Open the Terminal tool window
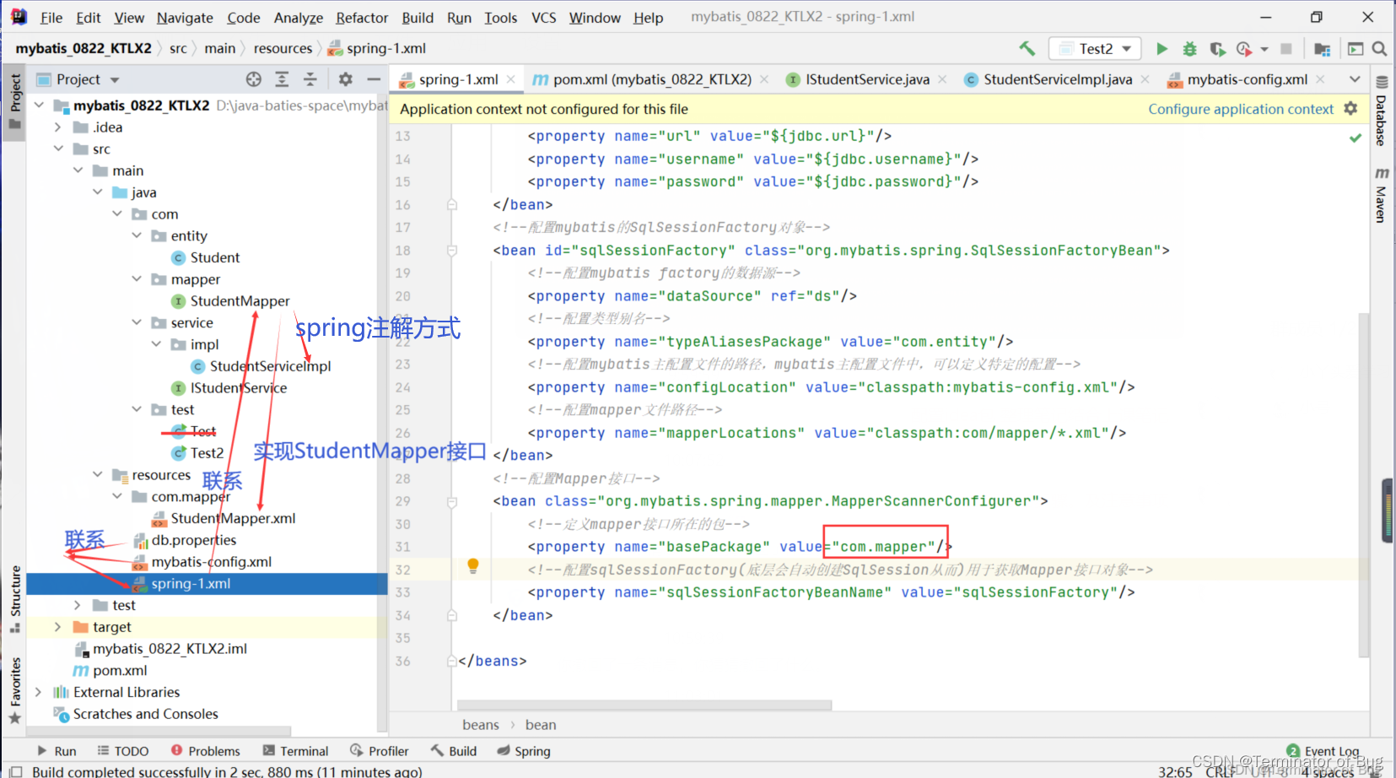This screenshot has height=778, width=1396. coord(296,751)
